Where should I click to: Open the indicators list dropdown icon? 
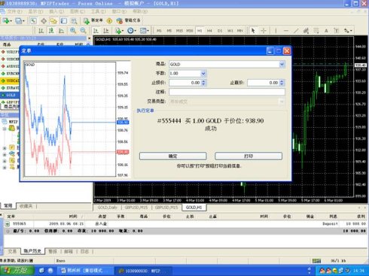coord(119,31)
